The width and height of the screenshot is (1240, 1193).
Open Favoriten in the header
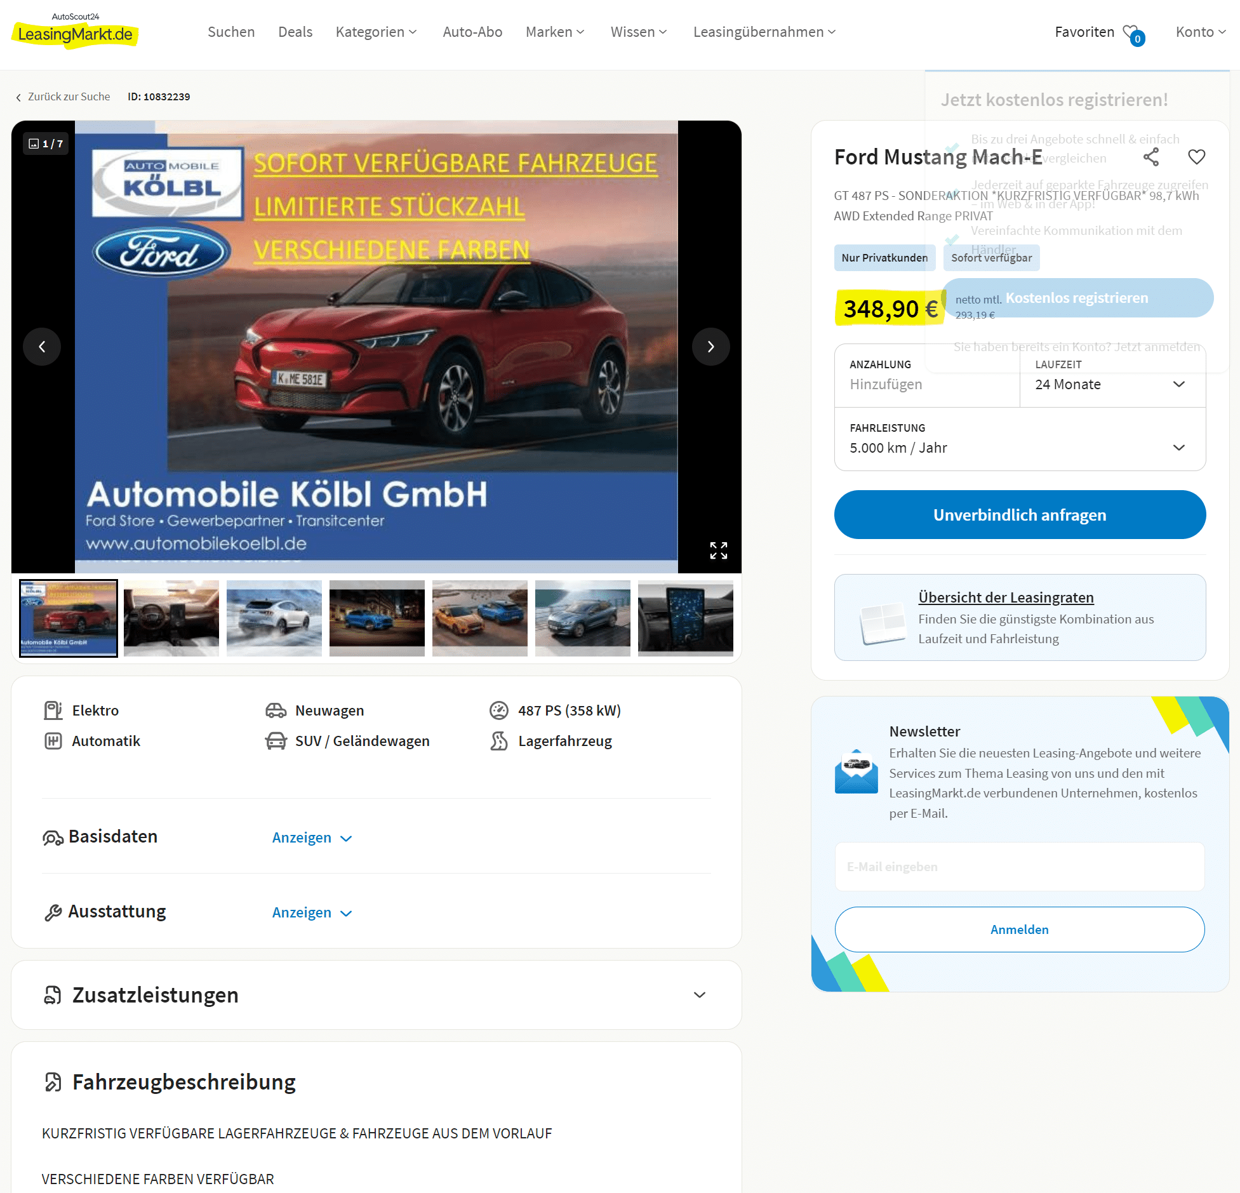coord(1084,32)
